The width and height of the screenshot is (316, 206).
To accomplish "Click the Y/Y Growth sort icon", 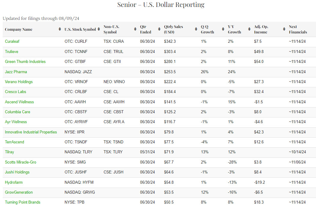I will (249, 29).
